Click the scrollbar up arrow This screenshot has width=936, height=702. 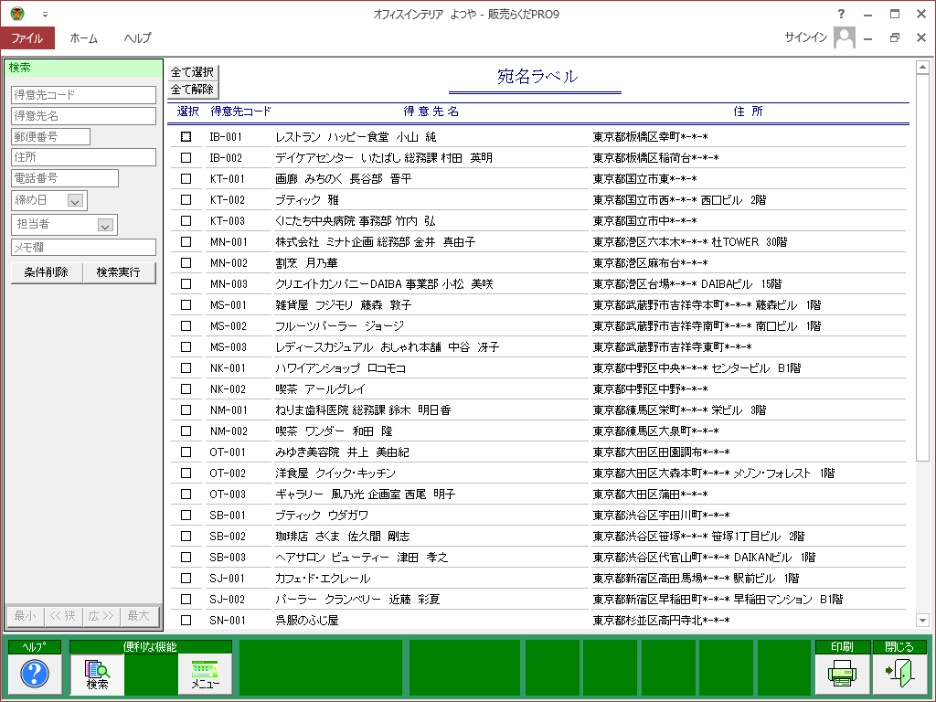922,68
